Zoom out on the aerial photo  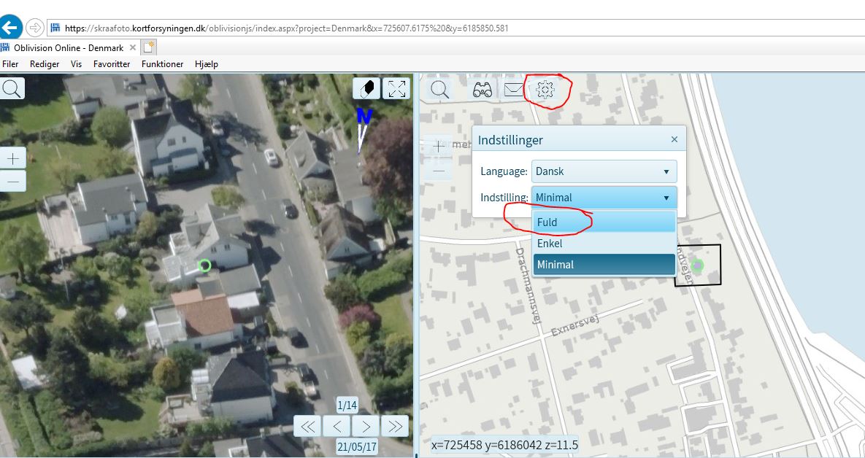point(12,181)
